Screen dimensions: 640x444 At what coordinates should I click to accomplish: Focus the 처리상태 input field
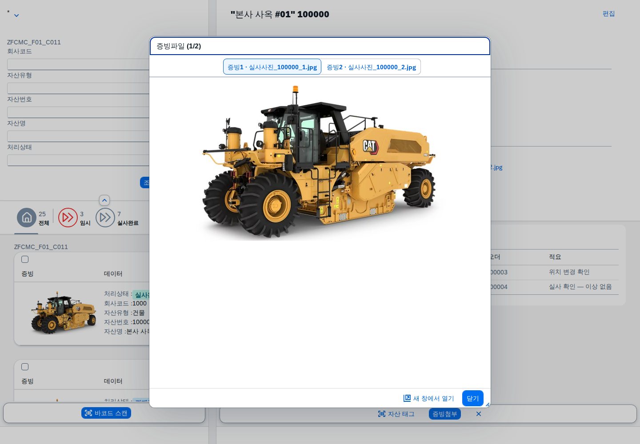(x=78, y=160)
